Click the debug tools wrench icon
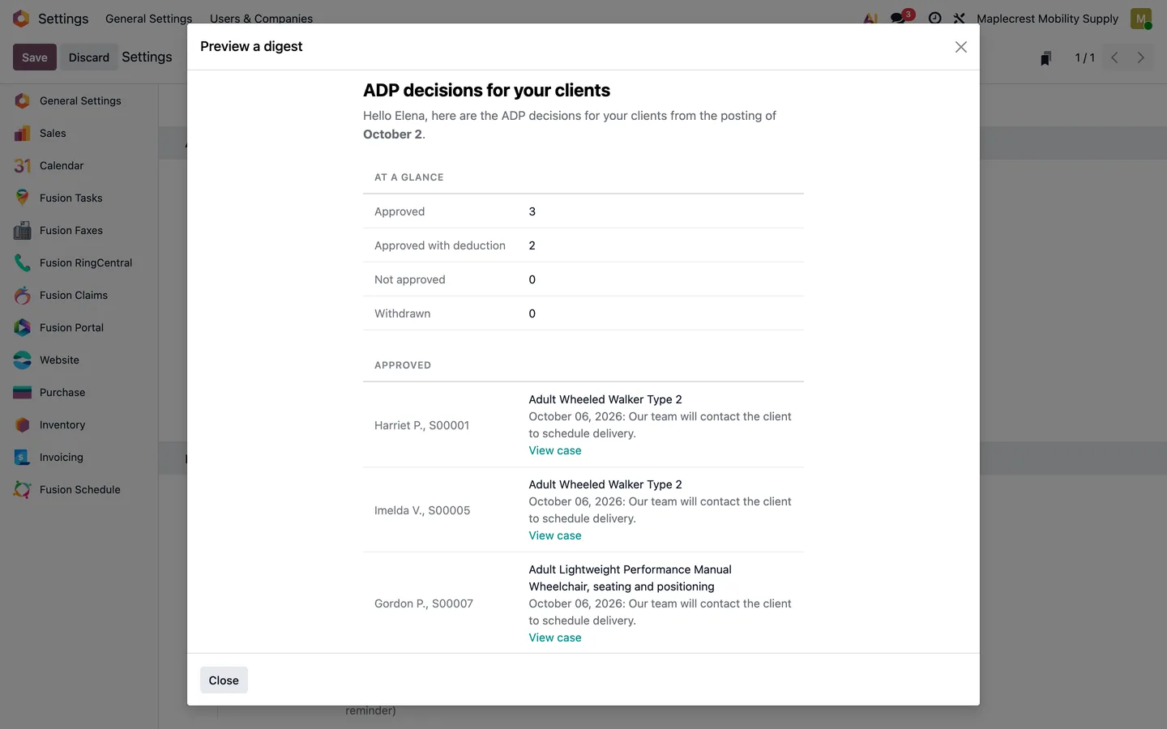This screenshot has width=1167, height=729. tap(959, 18)
